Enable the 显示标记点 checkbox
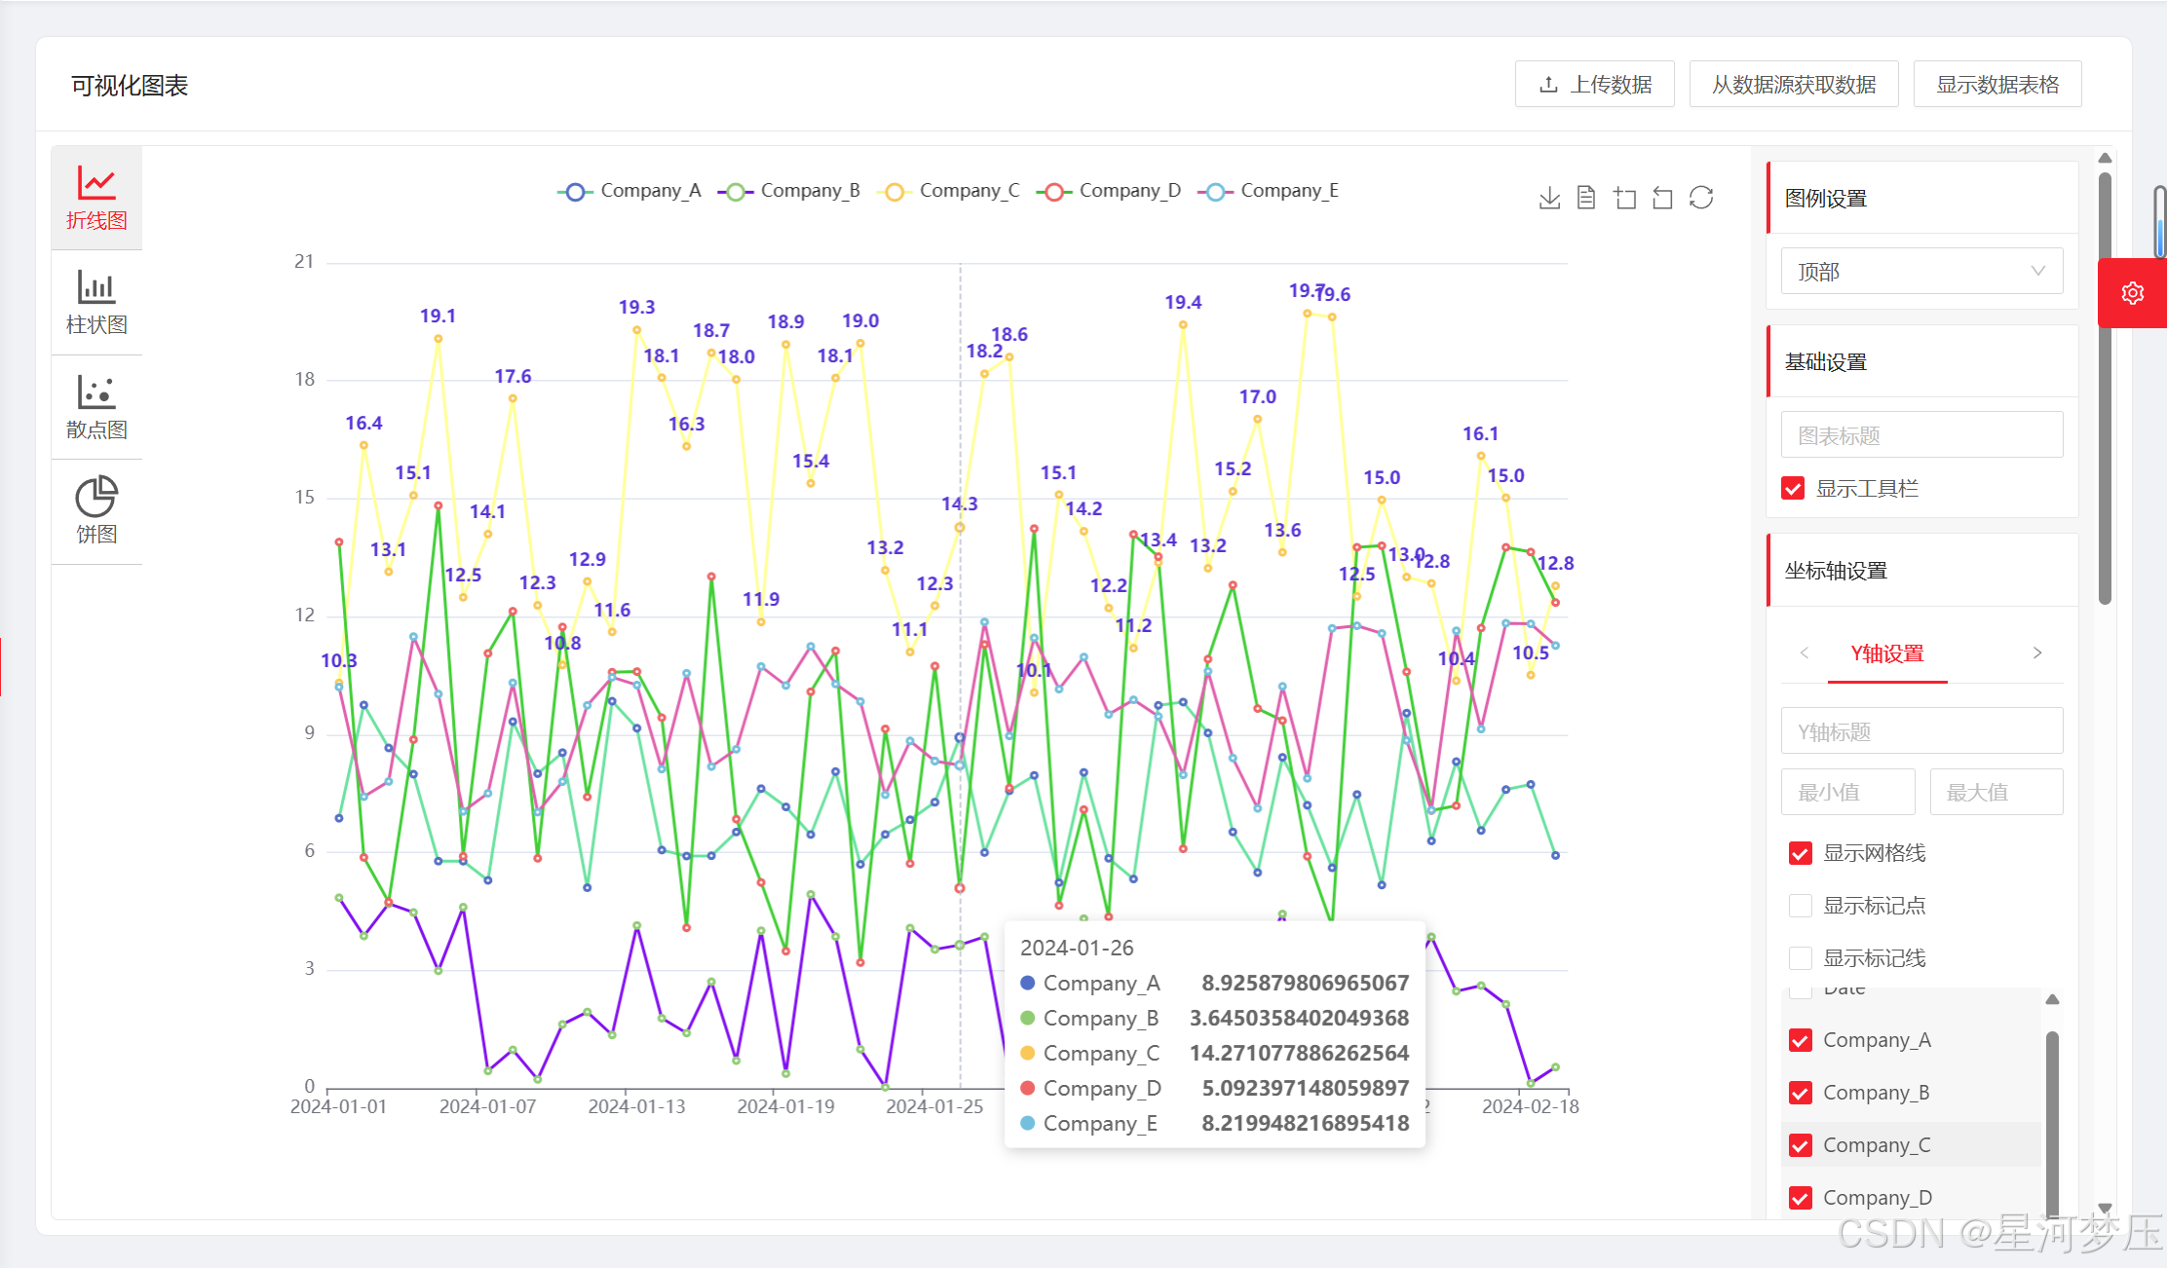 click(1801, 906)
